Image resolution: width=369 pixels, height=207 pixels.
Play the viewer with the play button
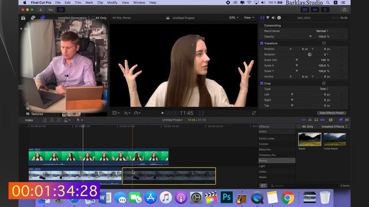pos(163,113)
